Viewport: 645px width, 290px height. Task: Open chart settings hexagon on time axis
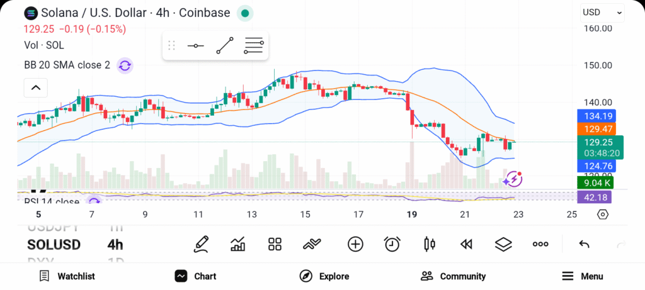click(603, 215)
